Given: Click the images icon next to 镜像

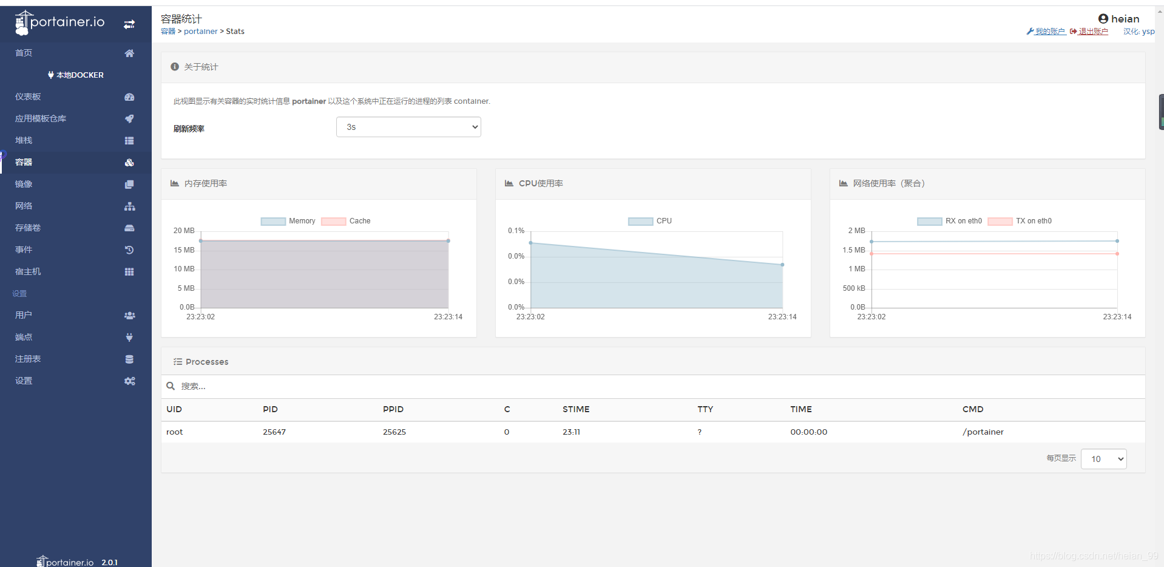Looking at the screenshot, I should pos(129,185).
